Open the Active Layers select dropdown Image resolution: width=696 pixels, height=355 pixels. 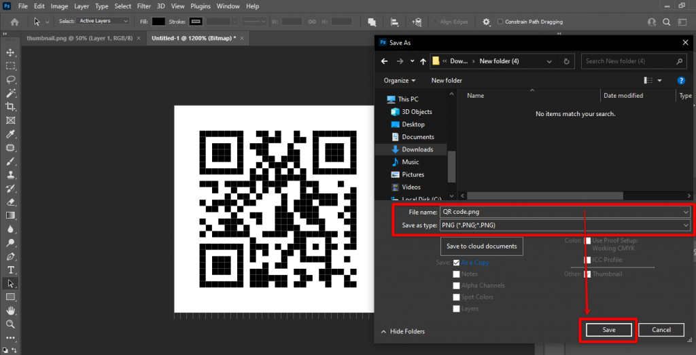click(x=103, y=21)
